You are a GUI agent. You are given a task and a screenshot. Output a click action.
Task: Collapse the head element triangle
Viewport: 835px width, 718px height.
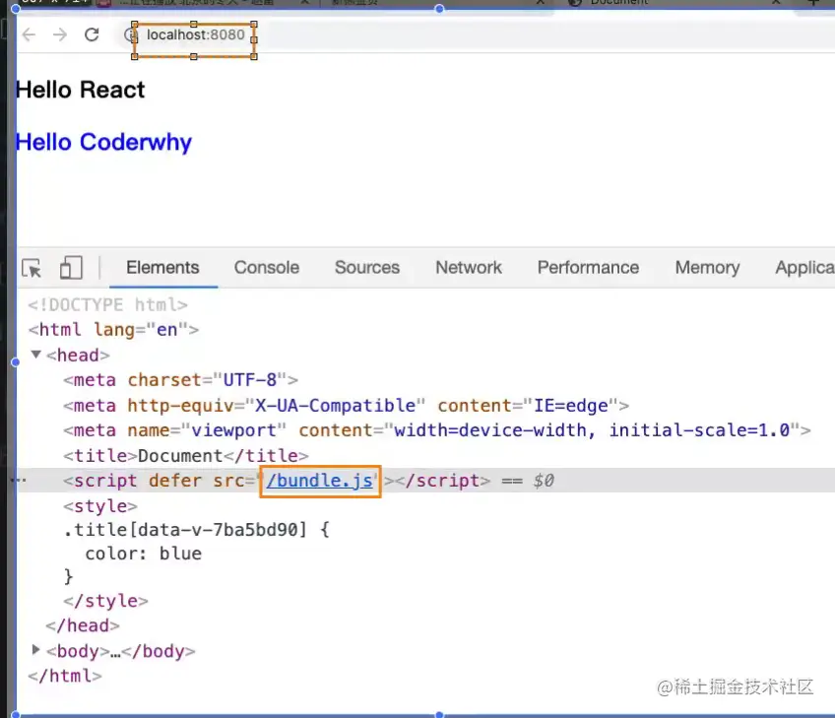coord(35,355)
